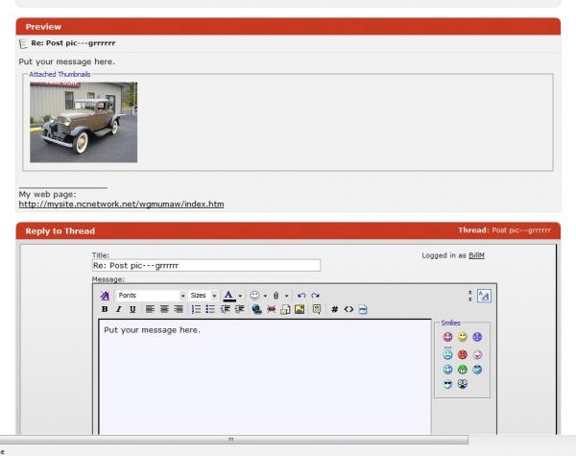This screenshot has width=576, height=456.
Task: Expand the attachments dropdown arrow
Action: point(286,296)
